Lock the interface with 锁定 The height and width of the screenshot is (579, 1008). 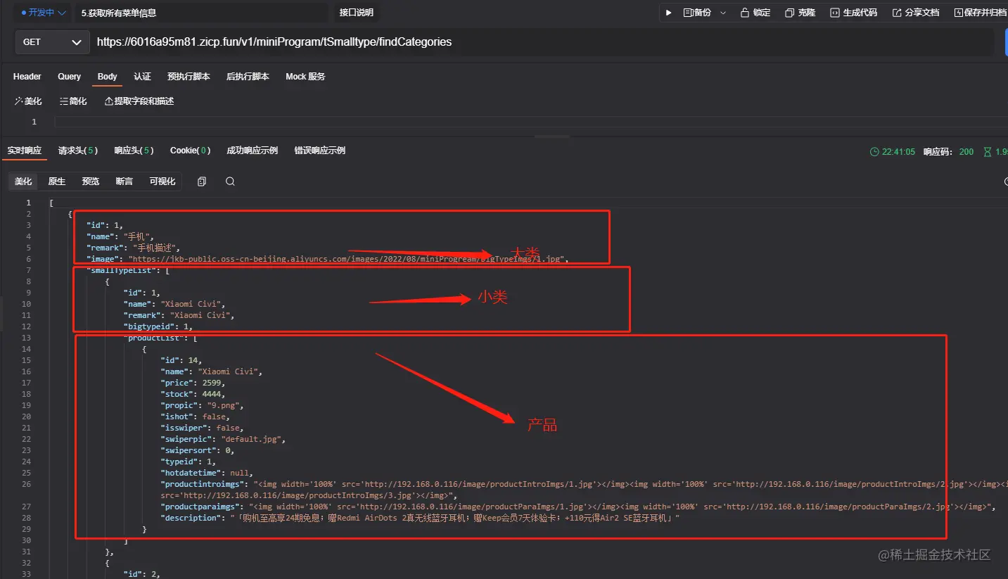tap(755, 13)
